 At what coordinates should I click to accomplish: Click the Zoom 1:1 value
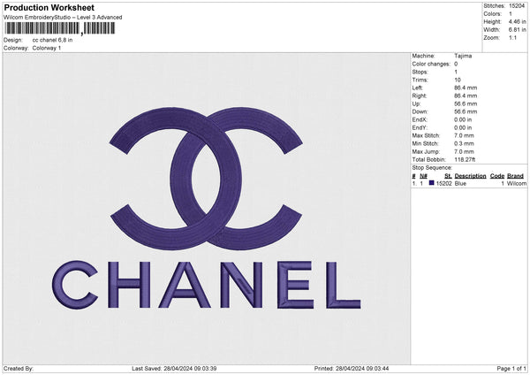[x=512, y=37]
